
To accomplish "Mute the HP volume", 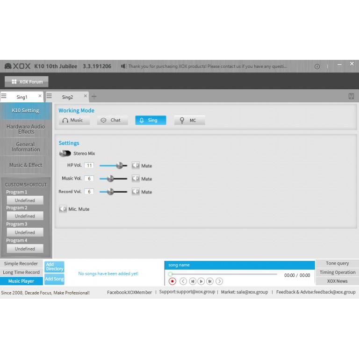I will pos(136,165).
